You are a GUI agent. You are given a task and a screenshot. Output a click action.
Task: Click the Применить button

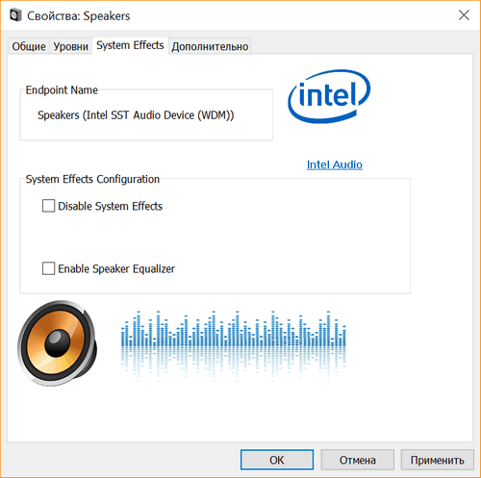pyautogui.click(x=438, y=460)
